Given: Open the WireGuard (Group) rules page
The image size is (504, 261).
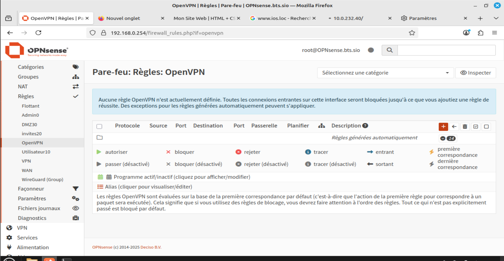Looking at the screenshot, I should click(42, 179).
